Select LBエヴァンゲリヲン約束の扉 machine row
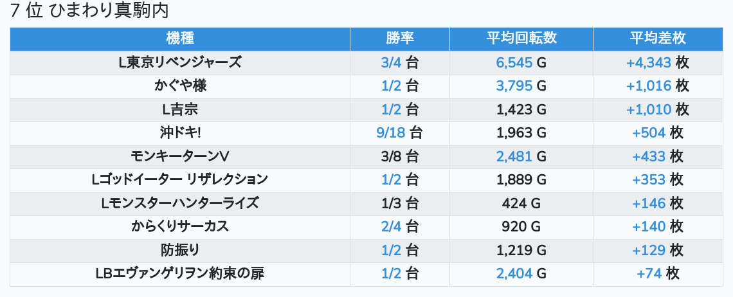The height and width of the screenshot is (297, 733). 366,274
